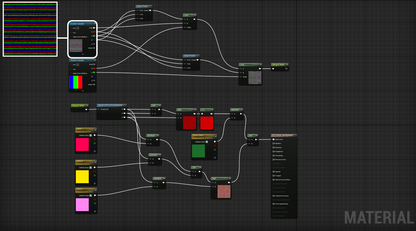The width and height of the screenshot is (416, 231).
Task: Click the Tex pin on rainbow Texture Sample
Action: [71, 69]
